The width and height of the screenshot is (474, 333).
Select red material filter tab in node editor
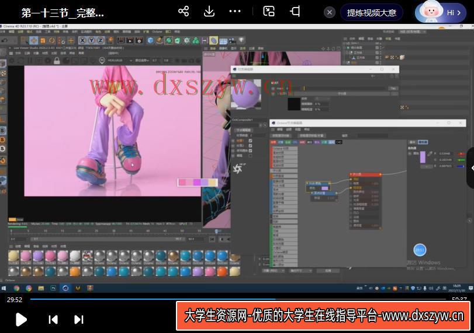pyautogui.click(x=274, y=142)
